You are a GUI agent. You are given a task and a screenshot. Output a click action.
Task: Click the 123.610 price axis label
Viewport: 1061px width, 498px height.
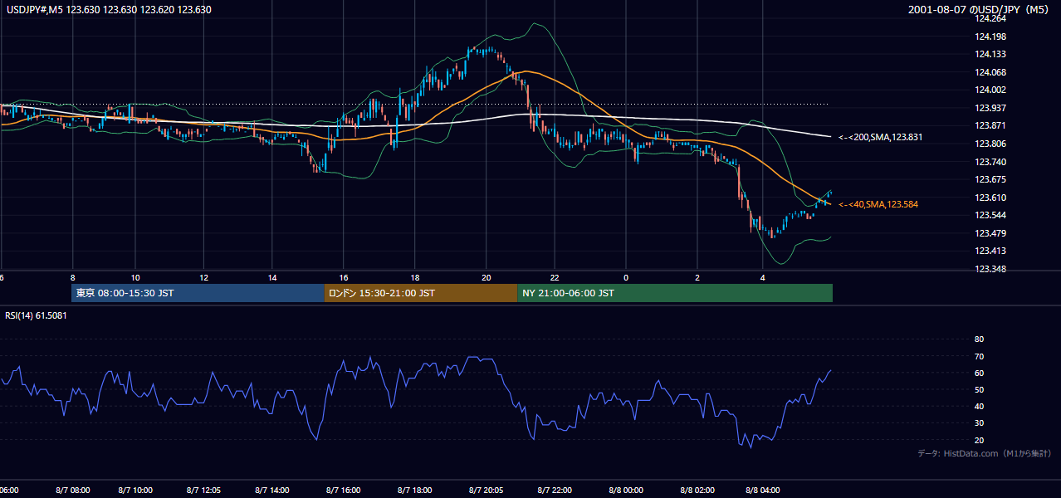pyautogui.click(x=990, y=198)
